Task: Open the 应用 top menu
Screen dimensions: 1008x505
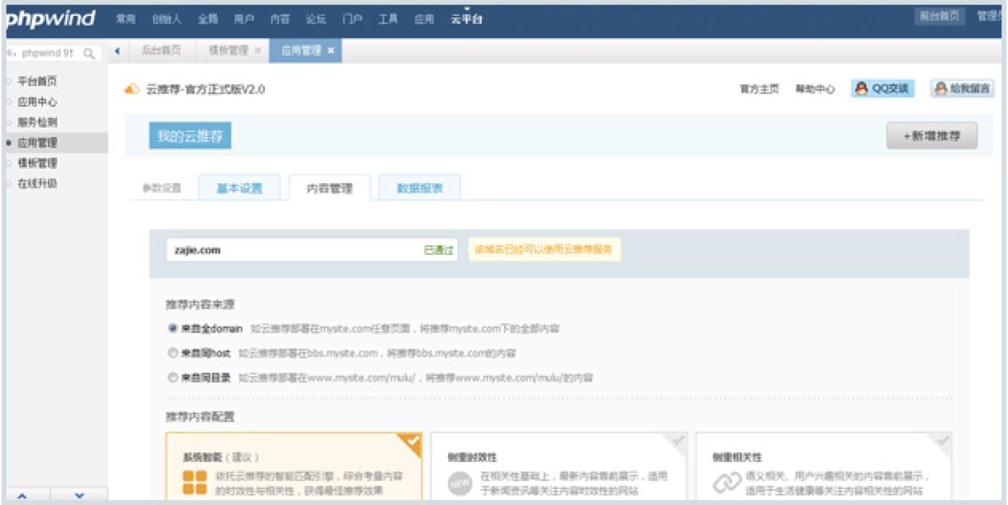Action: (x=423, y=19)
